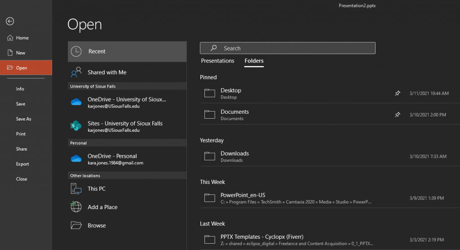Click the Browse folder icon
Viewport: 460px width, 250px height.
tap(76, 225)
